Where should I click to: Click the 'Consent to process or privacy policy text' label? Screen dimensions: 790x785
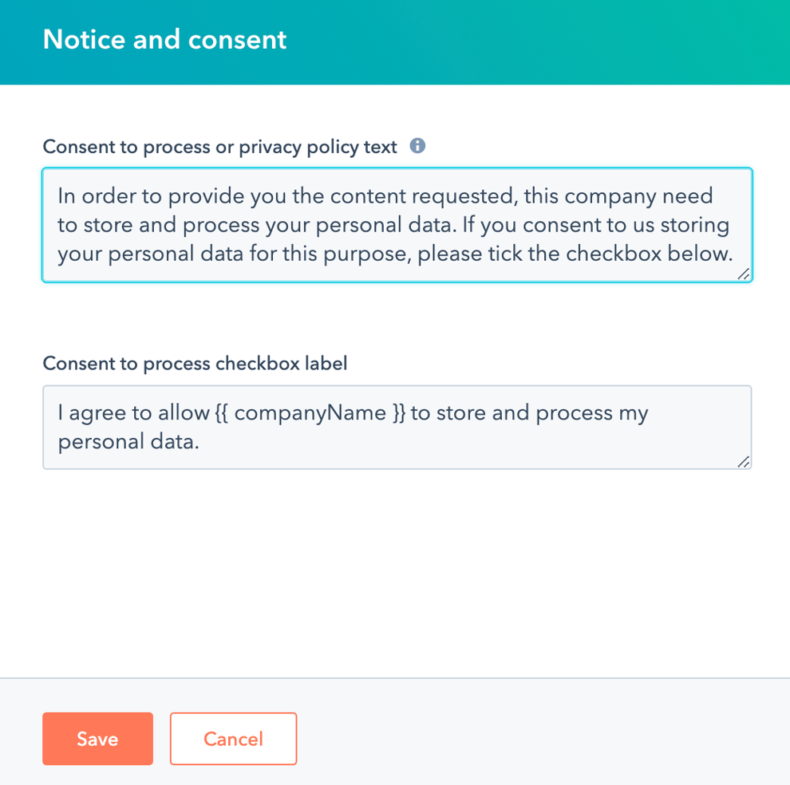pos(219,146)
